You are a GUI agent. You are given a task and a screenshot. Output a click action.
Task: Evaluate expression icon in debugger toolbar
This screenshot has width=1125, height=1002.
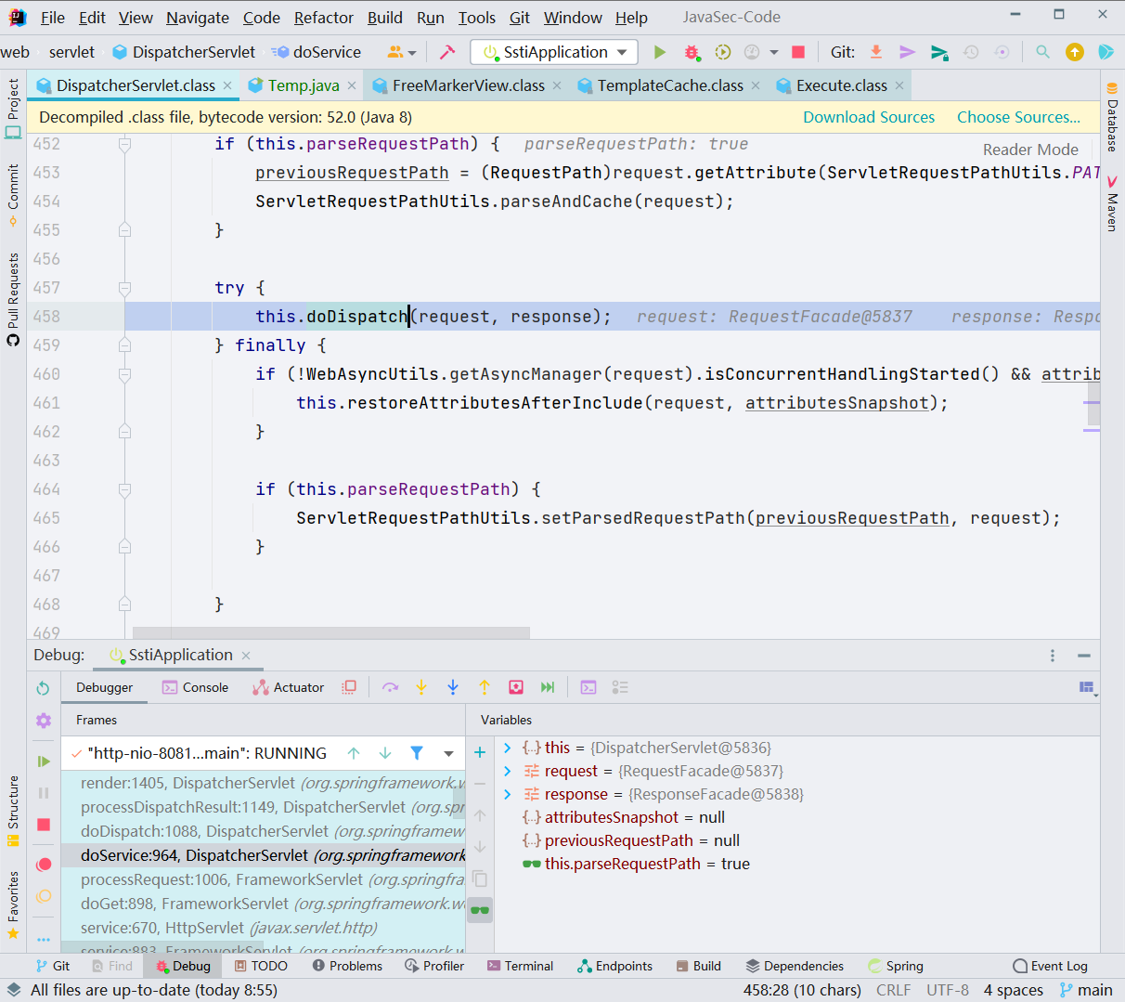click(588, 687)
